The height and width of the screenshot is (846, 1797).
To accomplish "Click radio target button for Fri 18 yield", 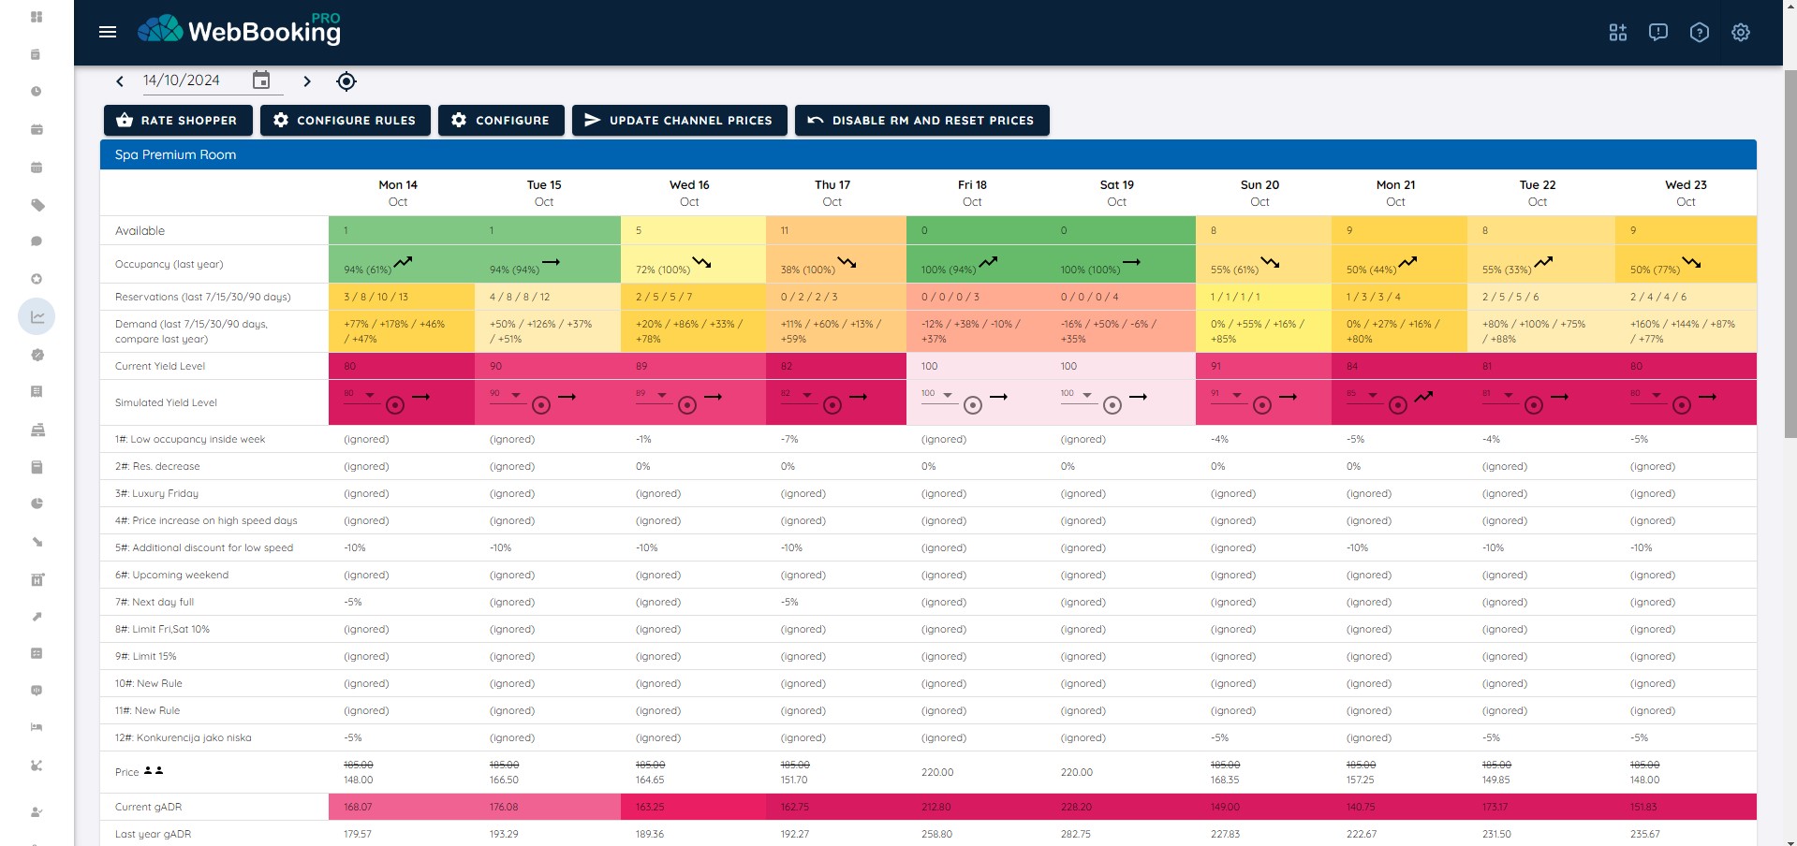I will (973, 405).
